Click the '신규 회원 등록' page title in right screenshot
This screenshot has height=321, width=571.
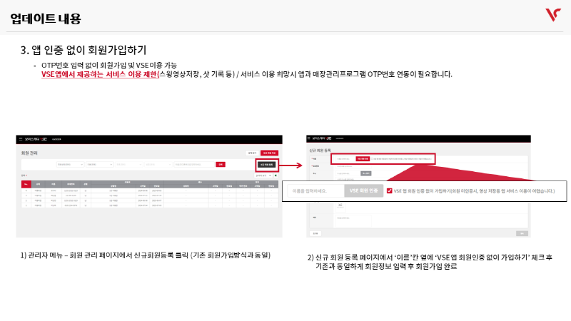pos(320,151)
